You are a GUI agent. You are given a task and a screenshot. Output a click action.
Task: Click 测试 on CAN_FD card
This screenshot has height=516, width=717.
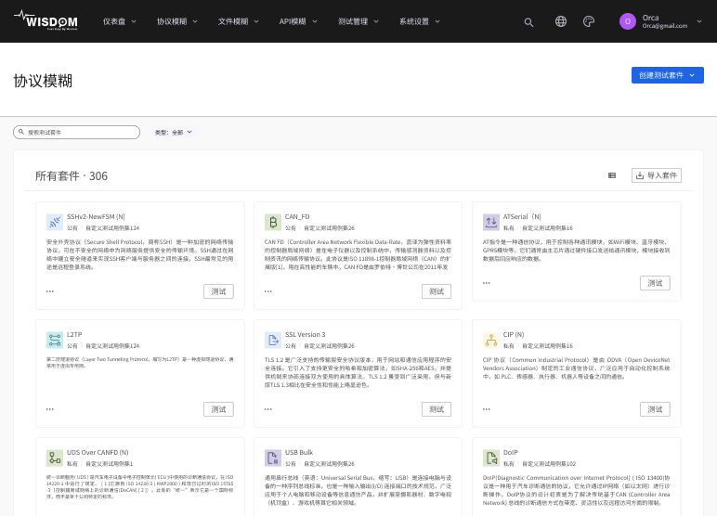437,291
